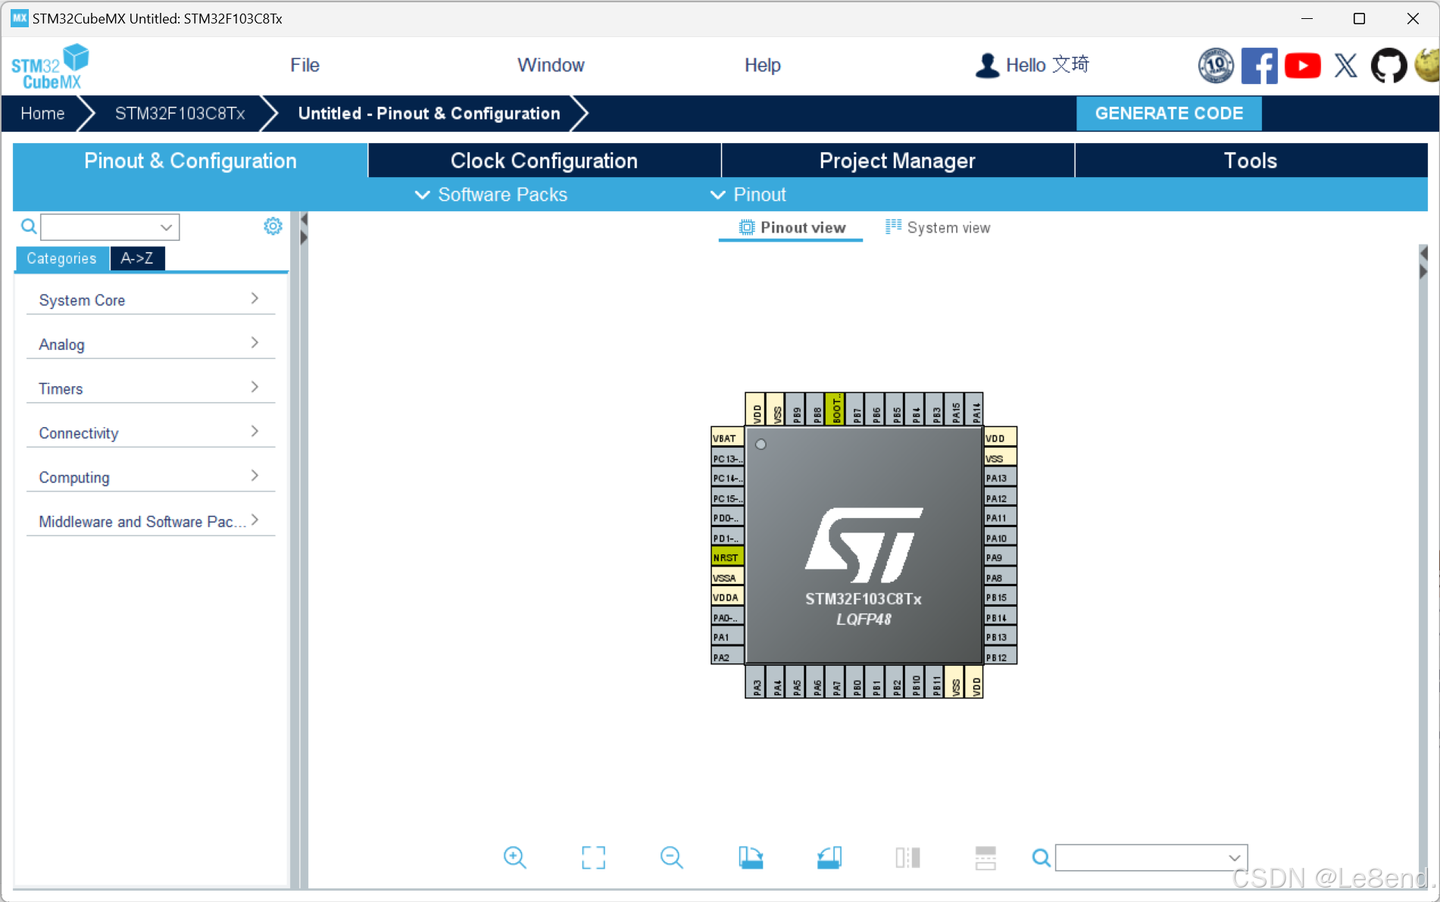Click the pin search magnifier icon
Image resolution: width=1440 pixels, height=902 pixels.
tap(1042, 857)
